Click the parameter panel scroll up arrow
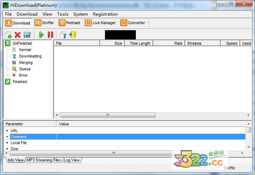Screen dimensions: 255x175 click(x=249, y=124)
